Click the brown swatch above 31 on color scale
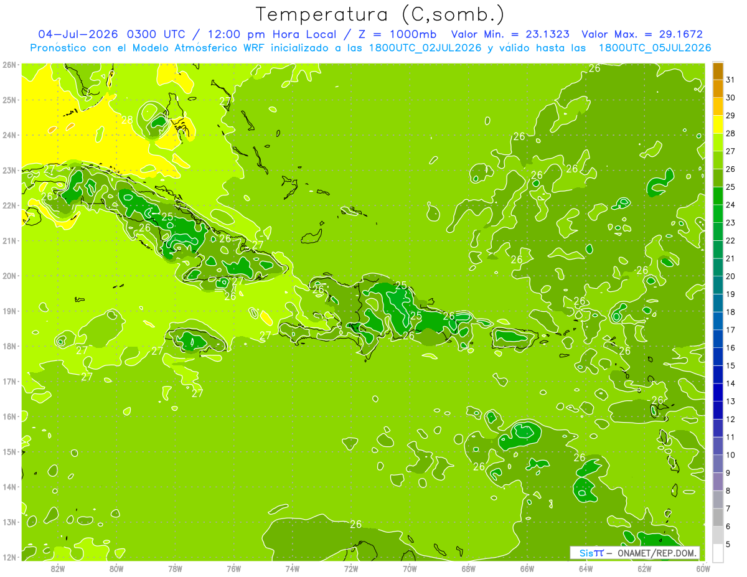Image resolution: width=747 pixels, height=577 pixels. point(718,71)
